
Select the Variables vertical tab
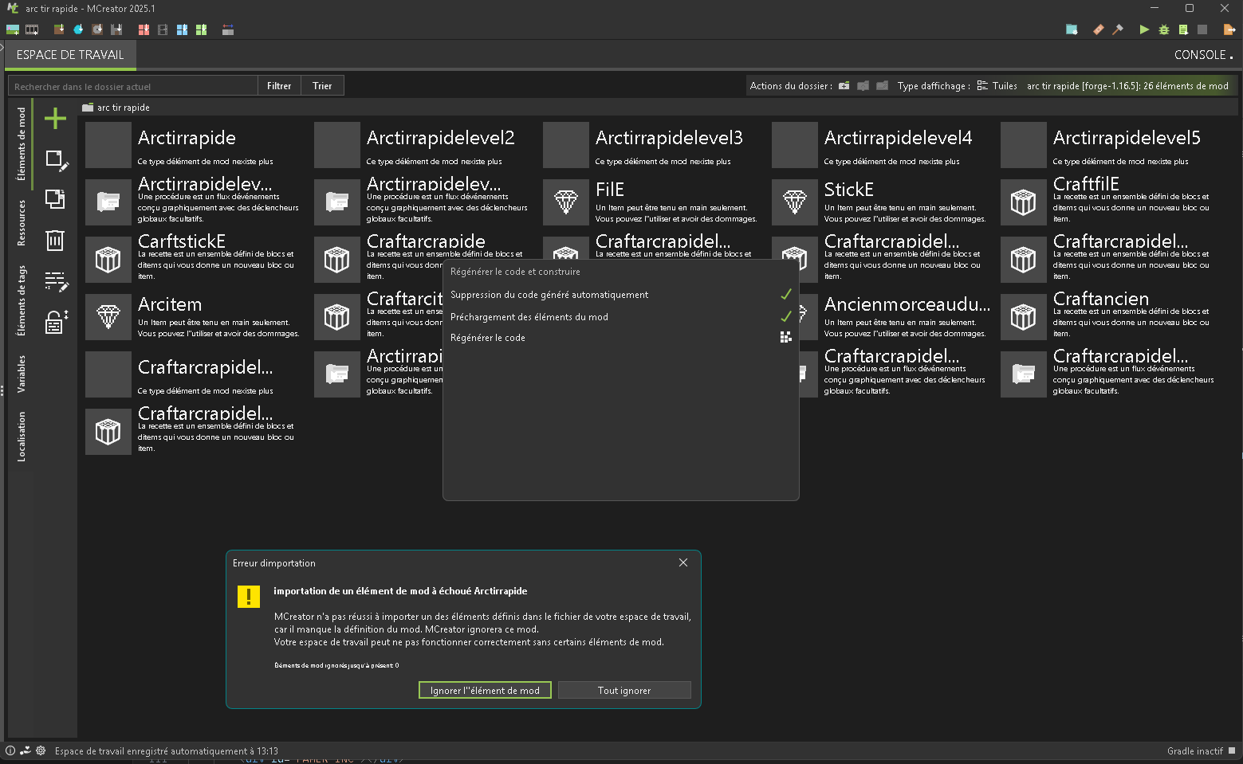pos(22,374)
